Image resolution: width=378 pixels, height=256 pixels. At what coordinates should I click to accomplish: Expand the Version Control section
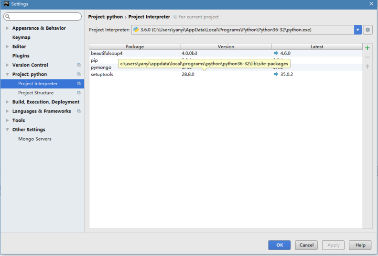[7, 65]
